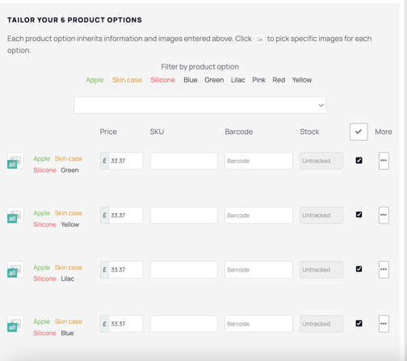This screenshot has height=361, width=407.
Task: Click the SKU field for Lilac row
Action: click(184, 270)
